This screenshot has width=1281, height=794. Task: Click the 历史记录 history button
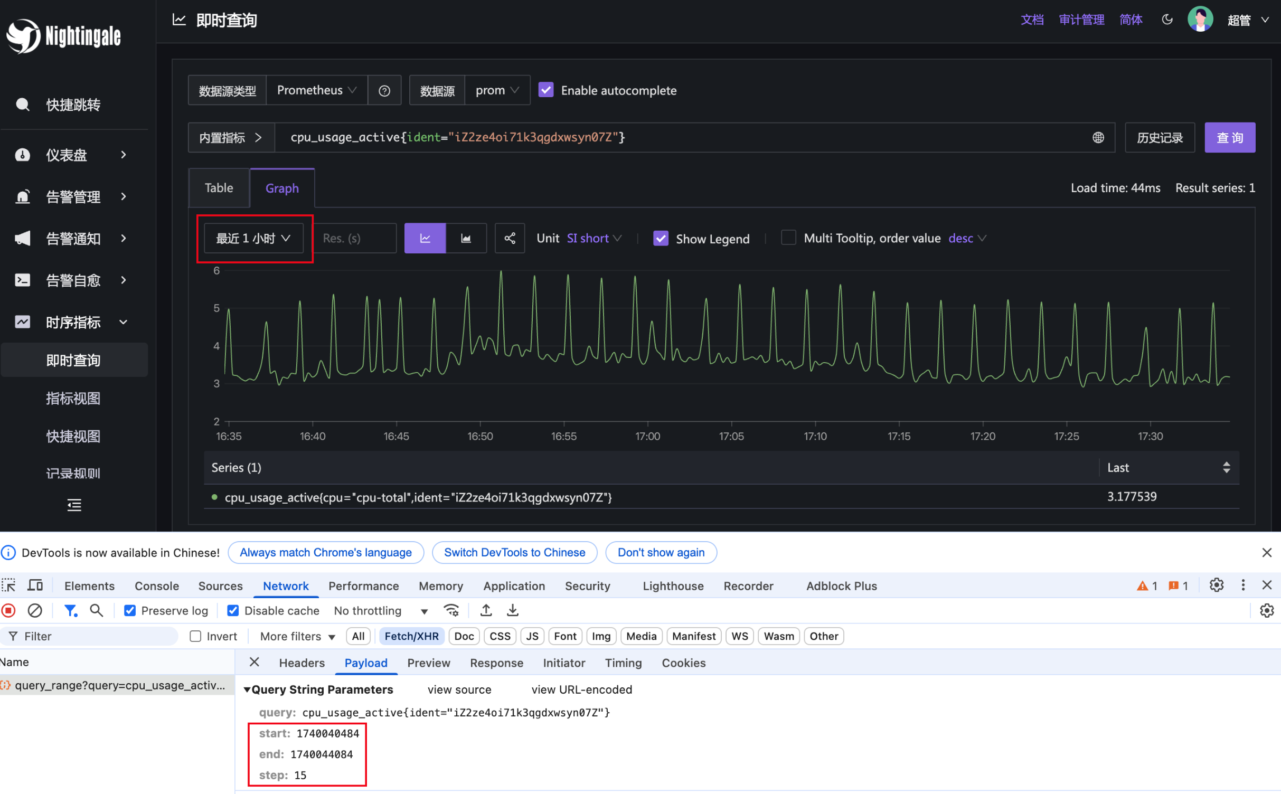pyautogui.click(x=1159, y=138)
